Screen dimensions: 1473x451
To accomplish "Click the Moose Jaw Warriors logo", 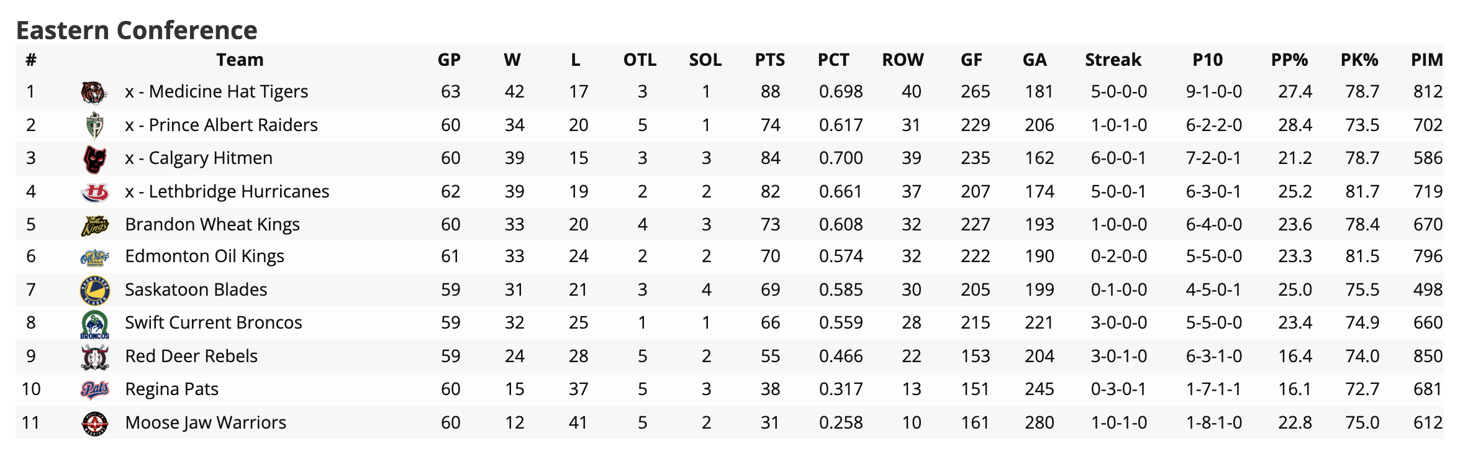I will 94,423.
